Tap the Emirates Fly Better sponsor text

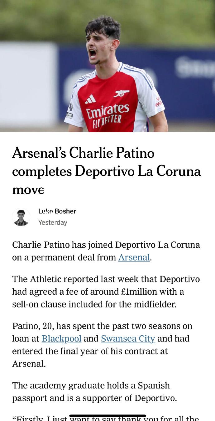(x=107, y=116)
